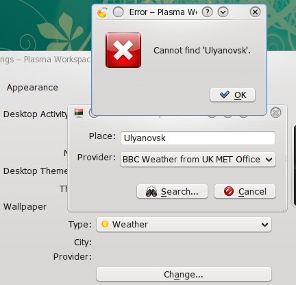296x285 pixels.
Task: Expand the wallpaper Type dropdown showing Weather
Action: coord(184,225)
